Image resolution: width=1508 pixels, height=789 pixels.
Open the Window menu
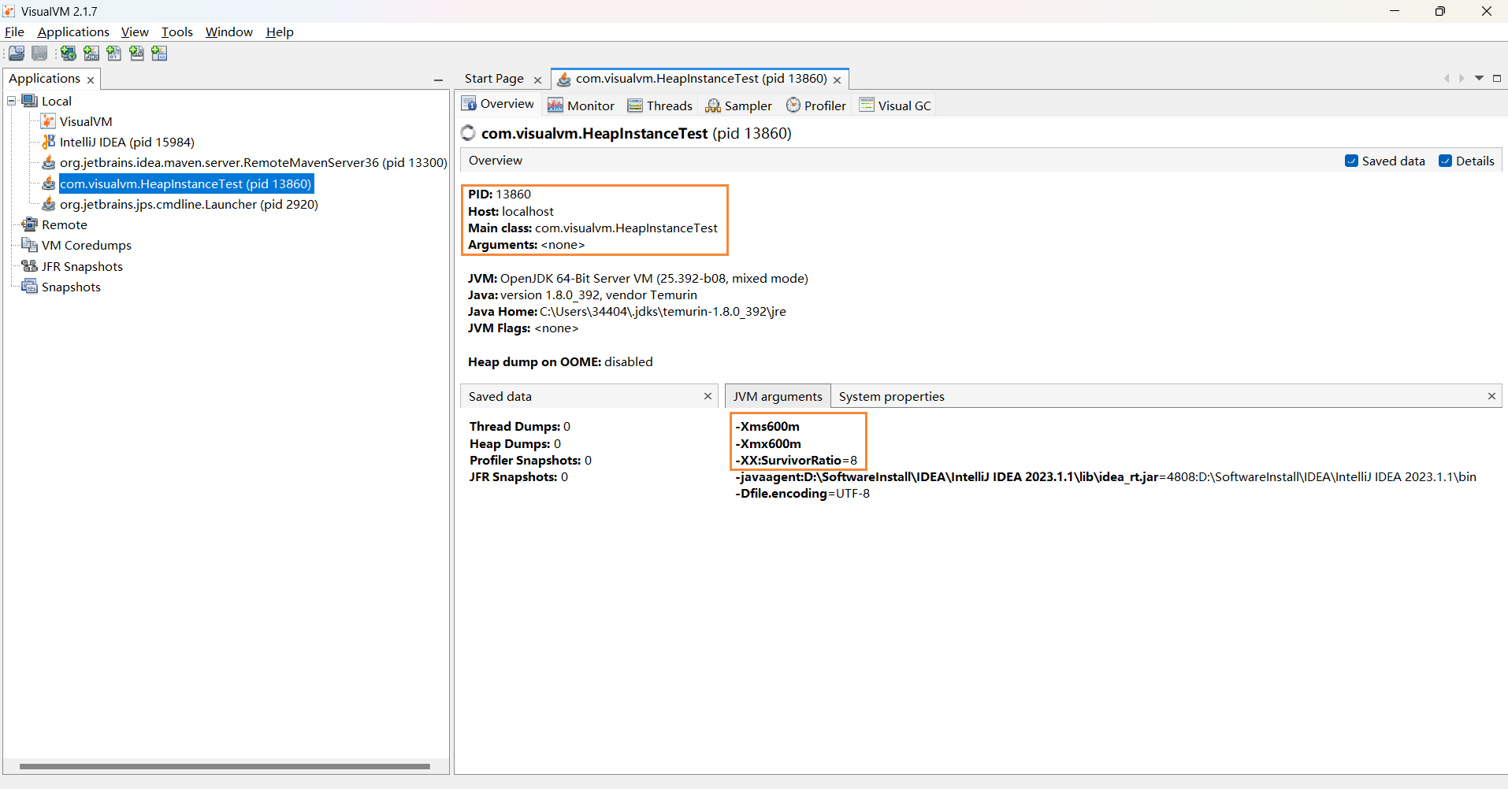(229, 31)
